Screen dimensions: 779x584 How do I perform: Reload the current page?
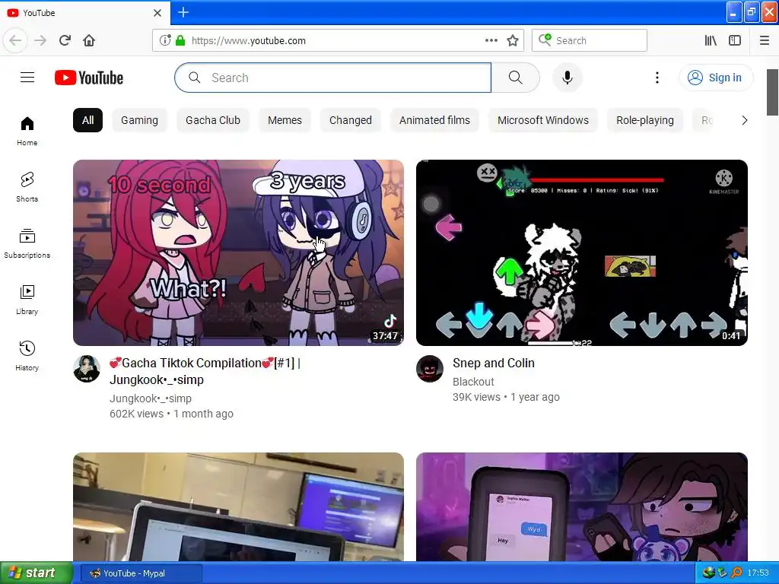(65, 40)
